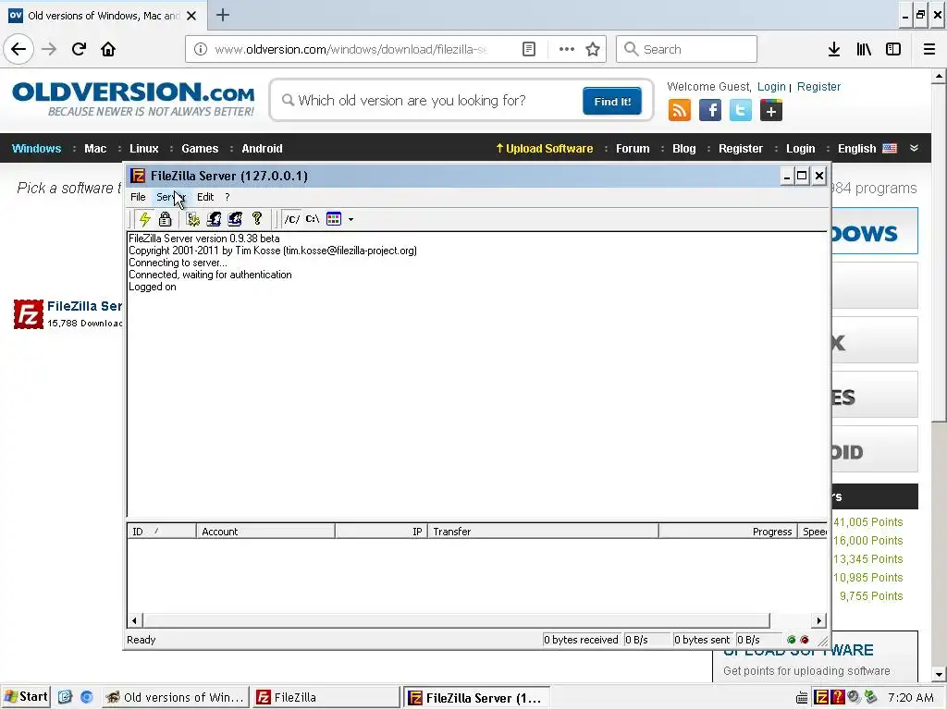Toggle reader view icon in address bar

pyautogui.click(x=529, y=49)
